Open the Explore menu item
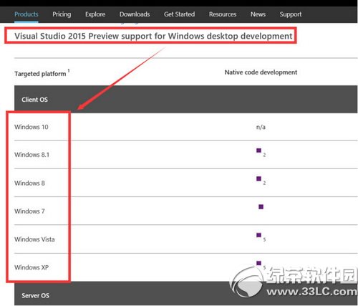This screenshot has width=358, height=306. pos(95,14)
